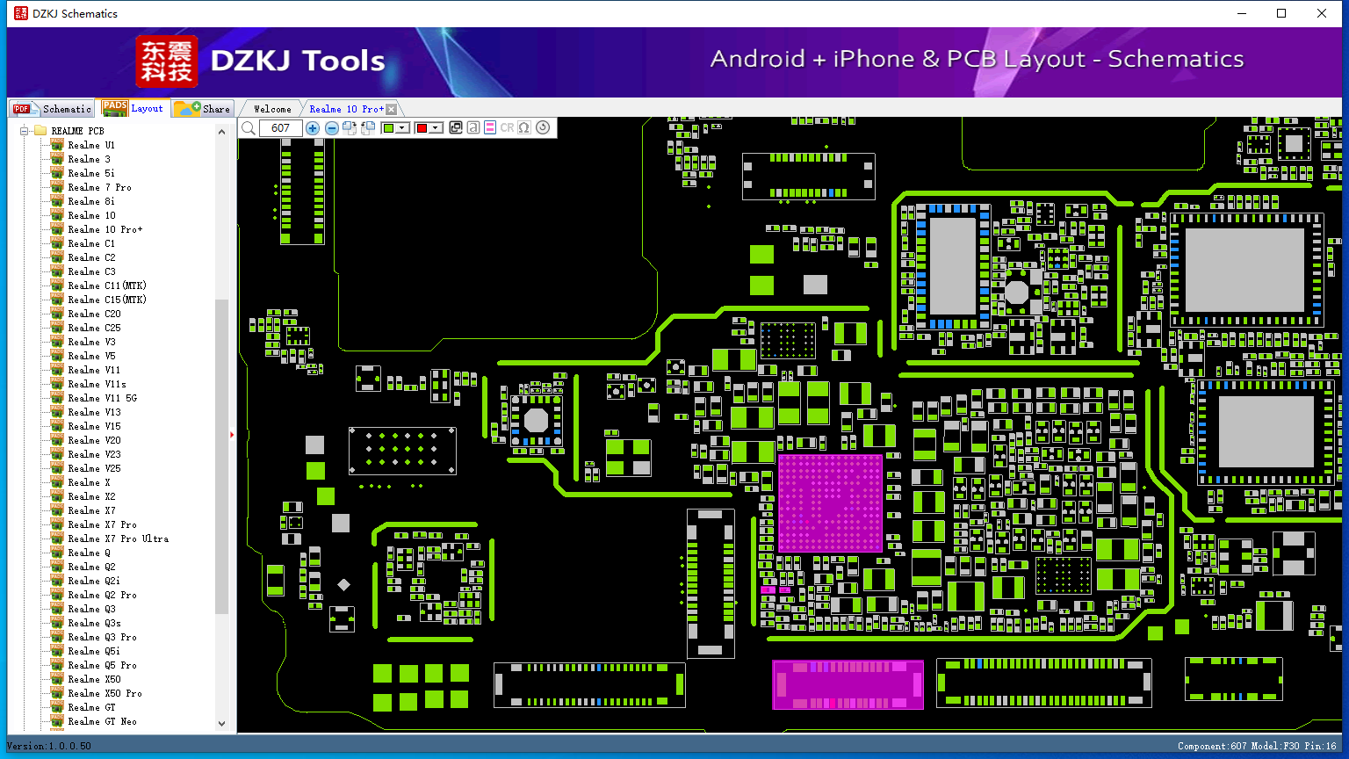Image resolution: width=1349 pixels, height=759 pixels.
Task: Click the tree scrollbar up arrow
Action: click(x=221, y=131)
